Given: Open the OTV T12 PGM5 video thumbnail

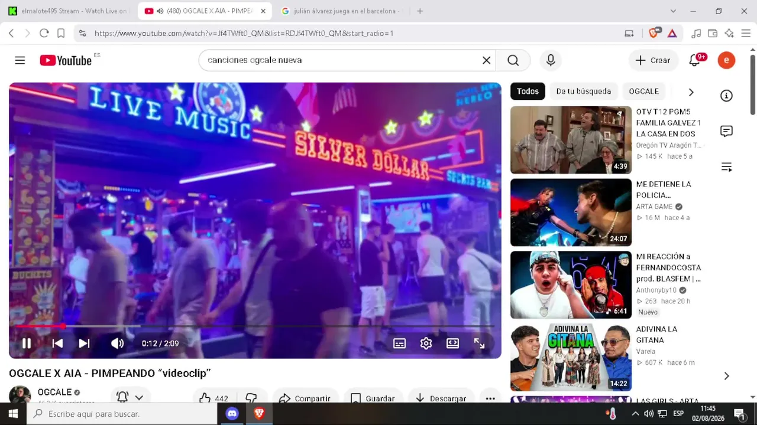Looking at the screenshot, I should pyautogui.click(x=571, y=140).
